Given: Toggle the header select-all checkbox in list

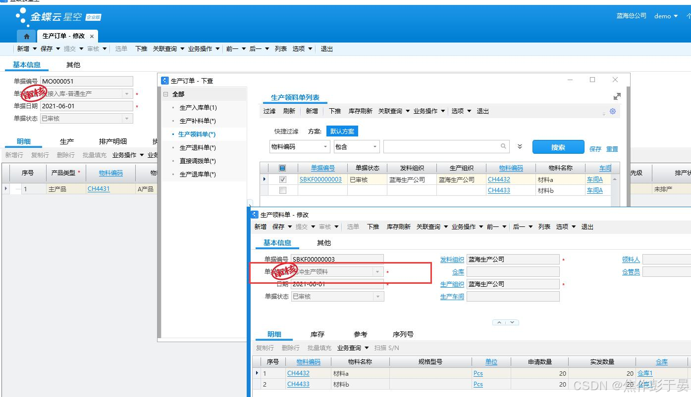Looking at the screenshot, I should (282, 168).
